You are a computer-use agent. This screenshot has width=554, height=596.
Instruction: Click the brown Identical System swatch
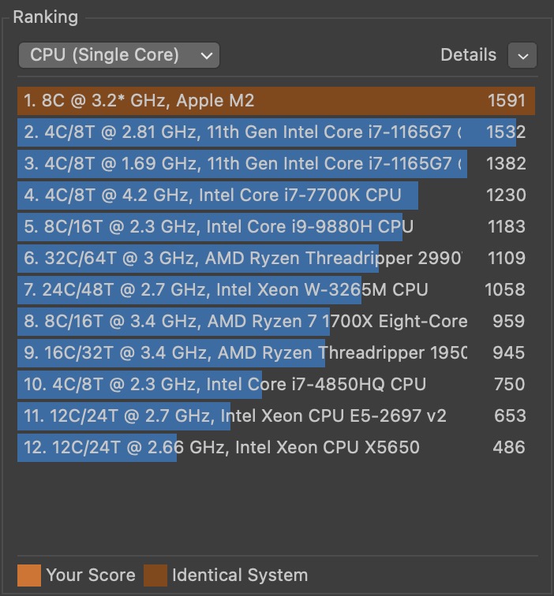[x=154, y=576]
